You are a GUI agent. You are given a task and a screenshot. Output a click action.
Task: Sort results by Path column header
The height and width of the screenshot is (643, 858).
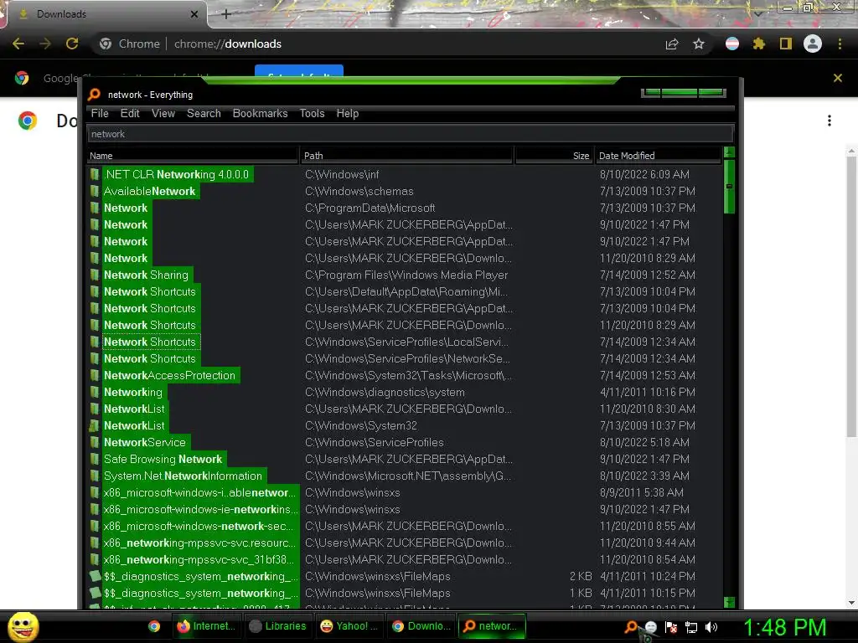tap(406, 156)
